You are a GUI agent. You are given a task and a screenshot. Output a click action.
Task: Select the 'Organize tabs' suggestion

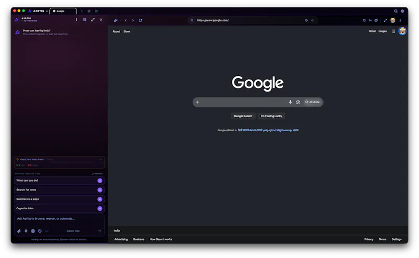(x=59, y=209)
